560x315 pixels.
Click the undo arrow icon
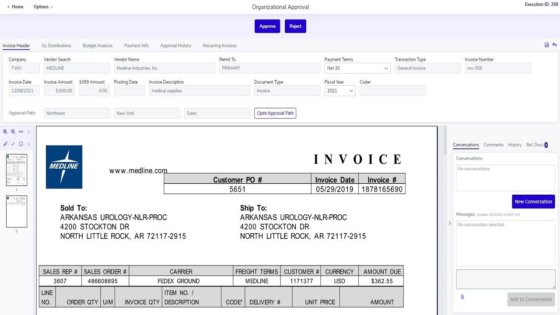click(554, 45)
